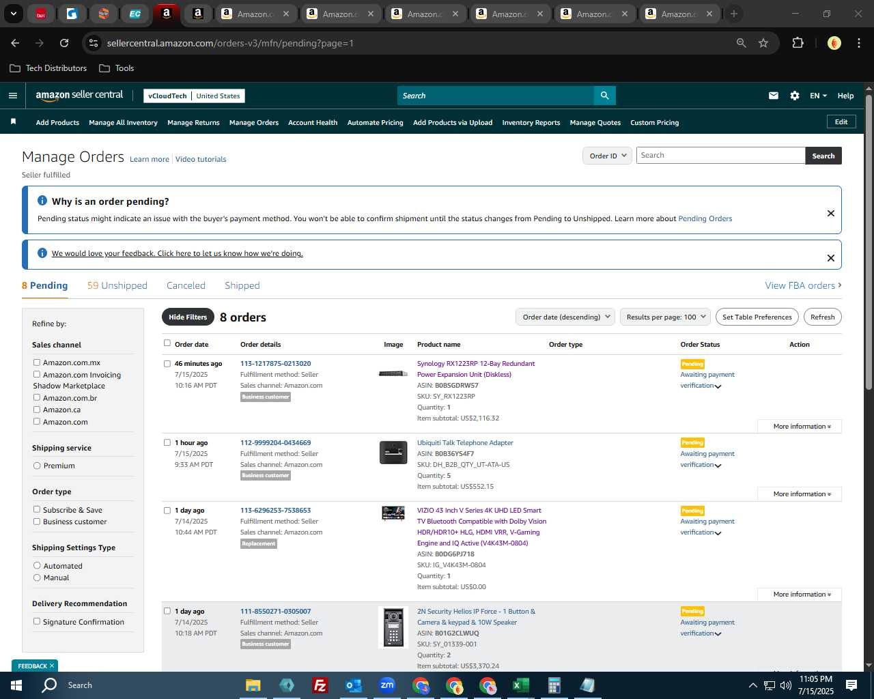Open Windows Start menu
This screenshot has width=874, height=699.
point(16,685)
